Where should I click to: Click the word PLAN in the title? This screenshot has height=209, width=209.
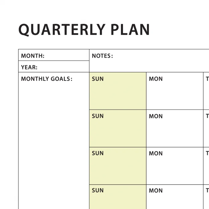(130, 30)
